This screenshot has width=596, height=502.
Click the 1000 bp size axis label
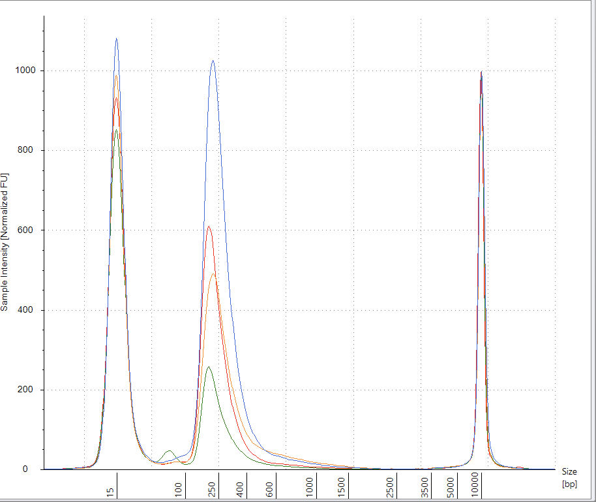pyautogui.click(x=309, y=487)
